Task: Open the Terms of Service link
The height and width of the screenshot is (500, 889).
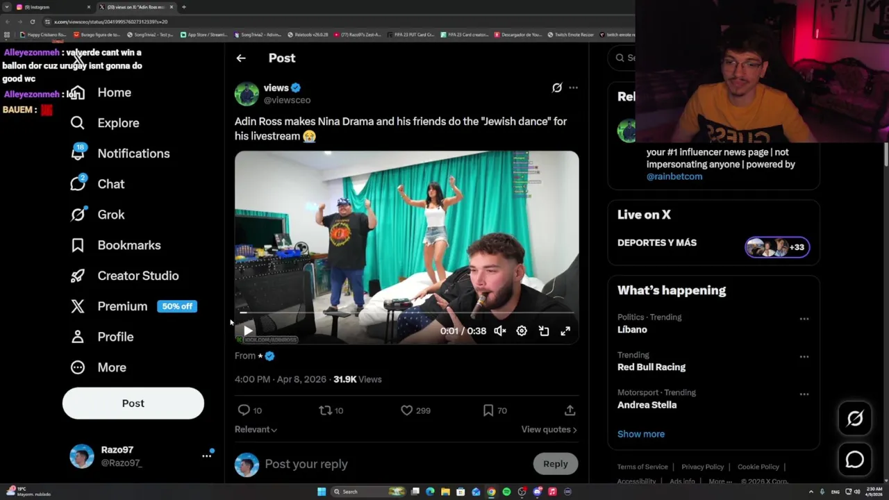Action: coord(642,467)
